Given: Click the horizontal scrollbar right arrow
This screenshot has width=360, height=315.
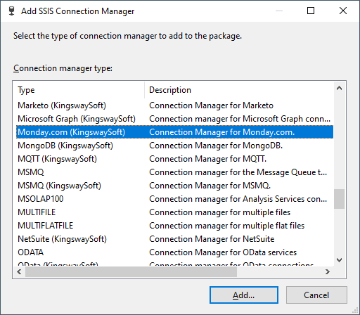Looking at the screenshot, I should pos(328,271).
